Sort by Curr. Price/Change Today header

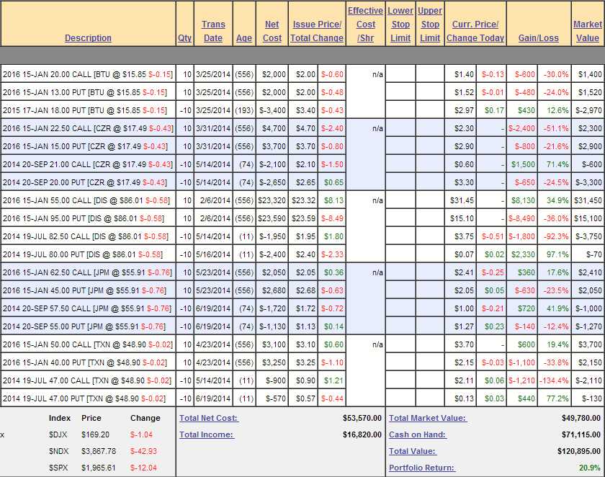475,31
